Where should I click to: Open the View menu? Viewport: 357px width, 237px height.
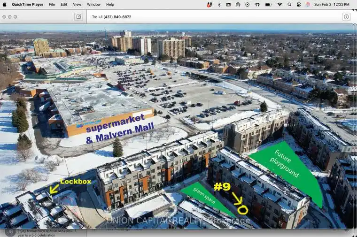[x=77, y=4]
